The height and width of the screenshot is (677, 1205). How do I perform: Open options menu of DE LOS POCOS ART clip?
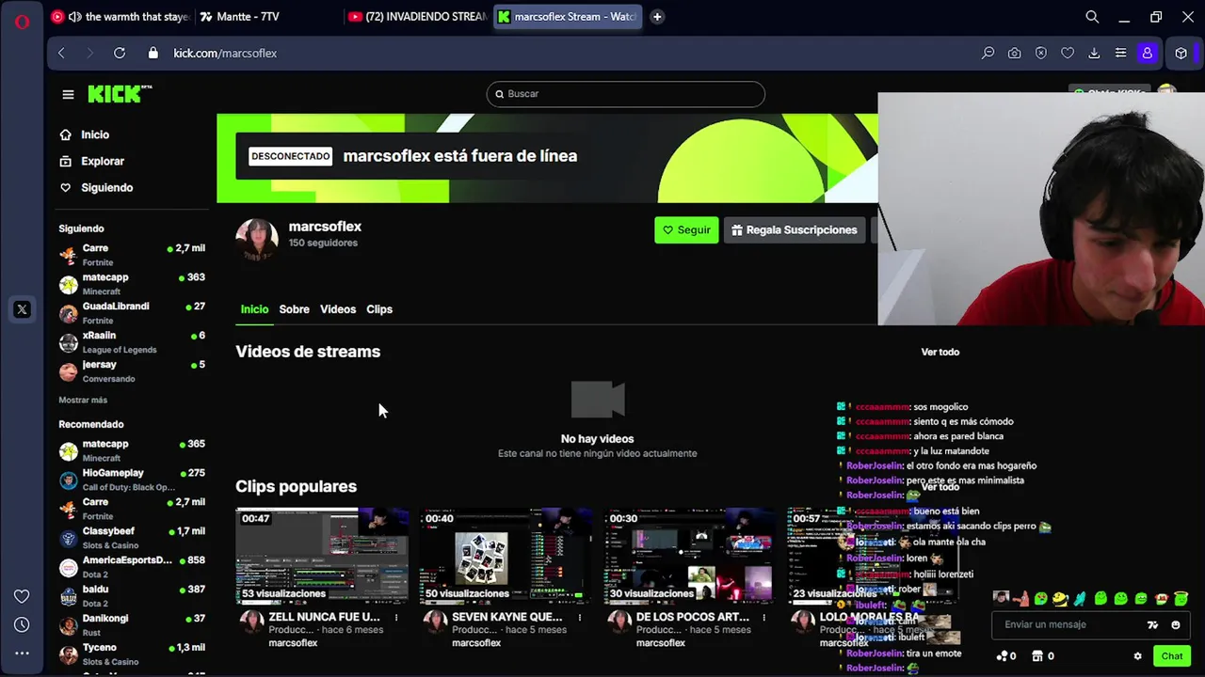[763, 618]
